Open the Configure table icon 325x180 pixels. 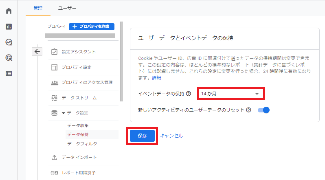pos(9,73)
